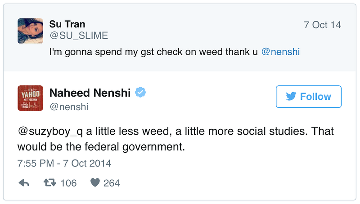Click the Twitter bird icon in Follow button
Image resolution: width=360 pixels, height=204 pixels.
click(290, 97)
